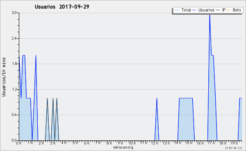The height and width of the screenshot is (151, 246).
Task: Click the '17 h' x-axis label
Action: (x=211, y=143)
